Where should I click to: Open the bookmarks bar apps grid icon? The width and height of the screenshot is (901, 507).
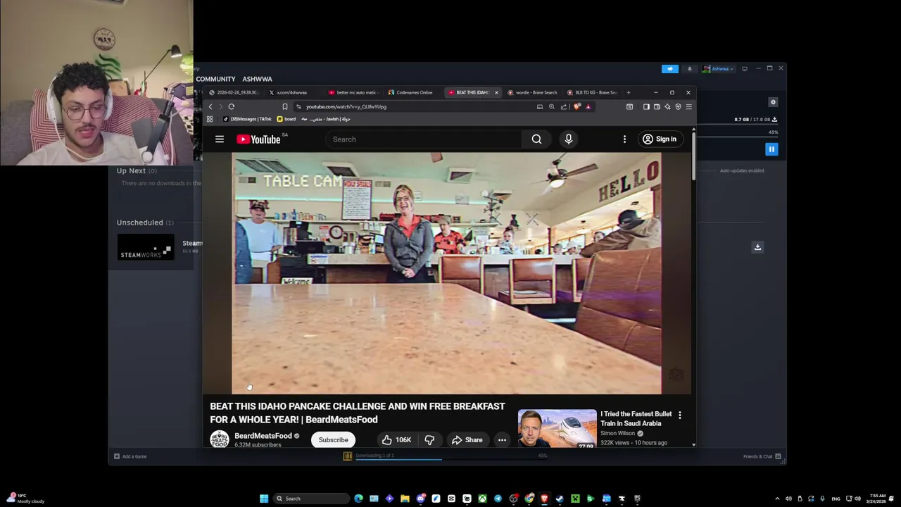click(209, 119)
